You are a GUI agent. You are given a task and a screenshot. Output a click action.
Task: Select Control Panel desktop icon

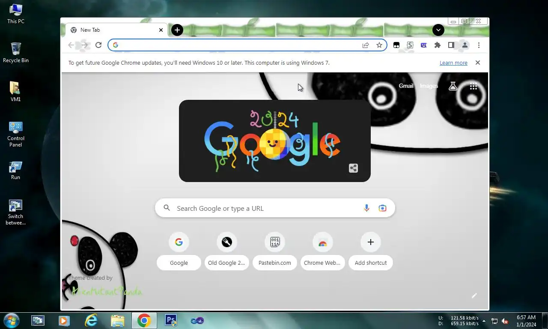pyautogui.click(x=16, y=134)
